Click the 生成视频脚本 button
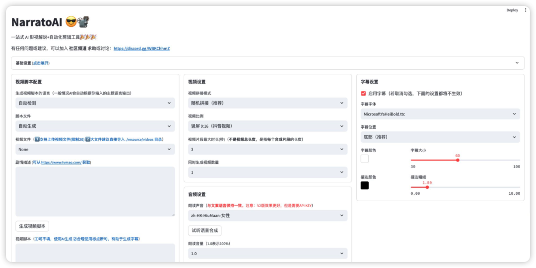 [32, 226]
